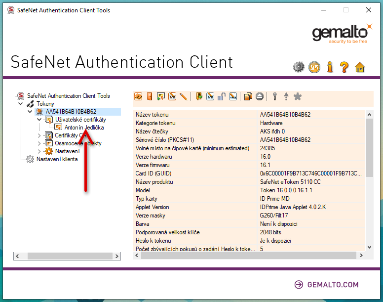Click the circled arrow beside GEMALTO.COM
Screen dimensions: 383x302
pyautogui.click(x=299, y=285)
